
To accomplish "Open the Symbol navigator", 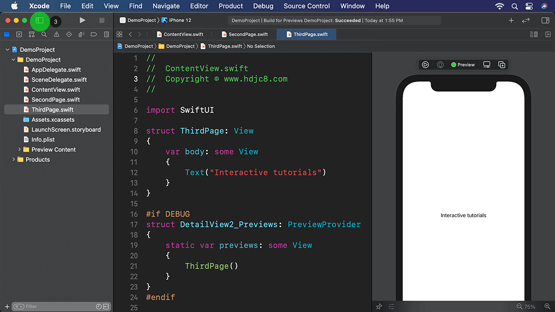I will point(32,35).
